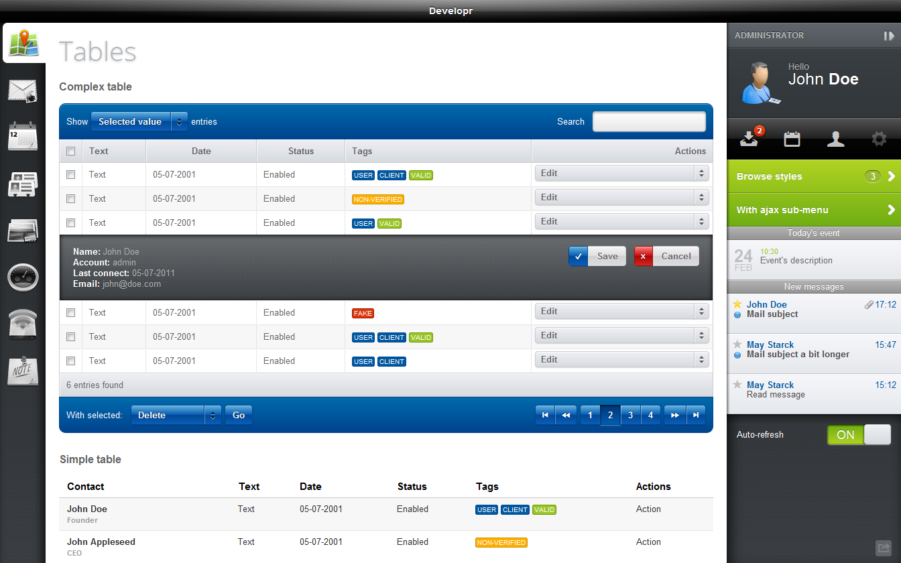
Task: Open the settings gear icon
Action: 879,139
